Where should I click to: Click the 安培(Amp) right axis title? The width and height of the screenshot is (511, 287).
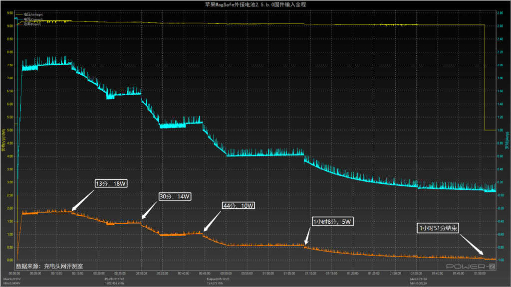[x=507, y=140]
